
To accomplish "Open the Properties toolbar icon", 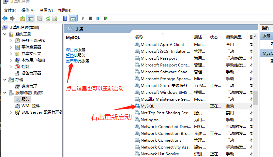I will click(40, 18).
